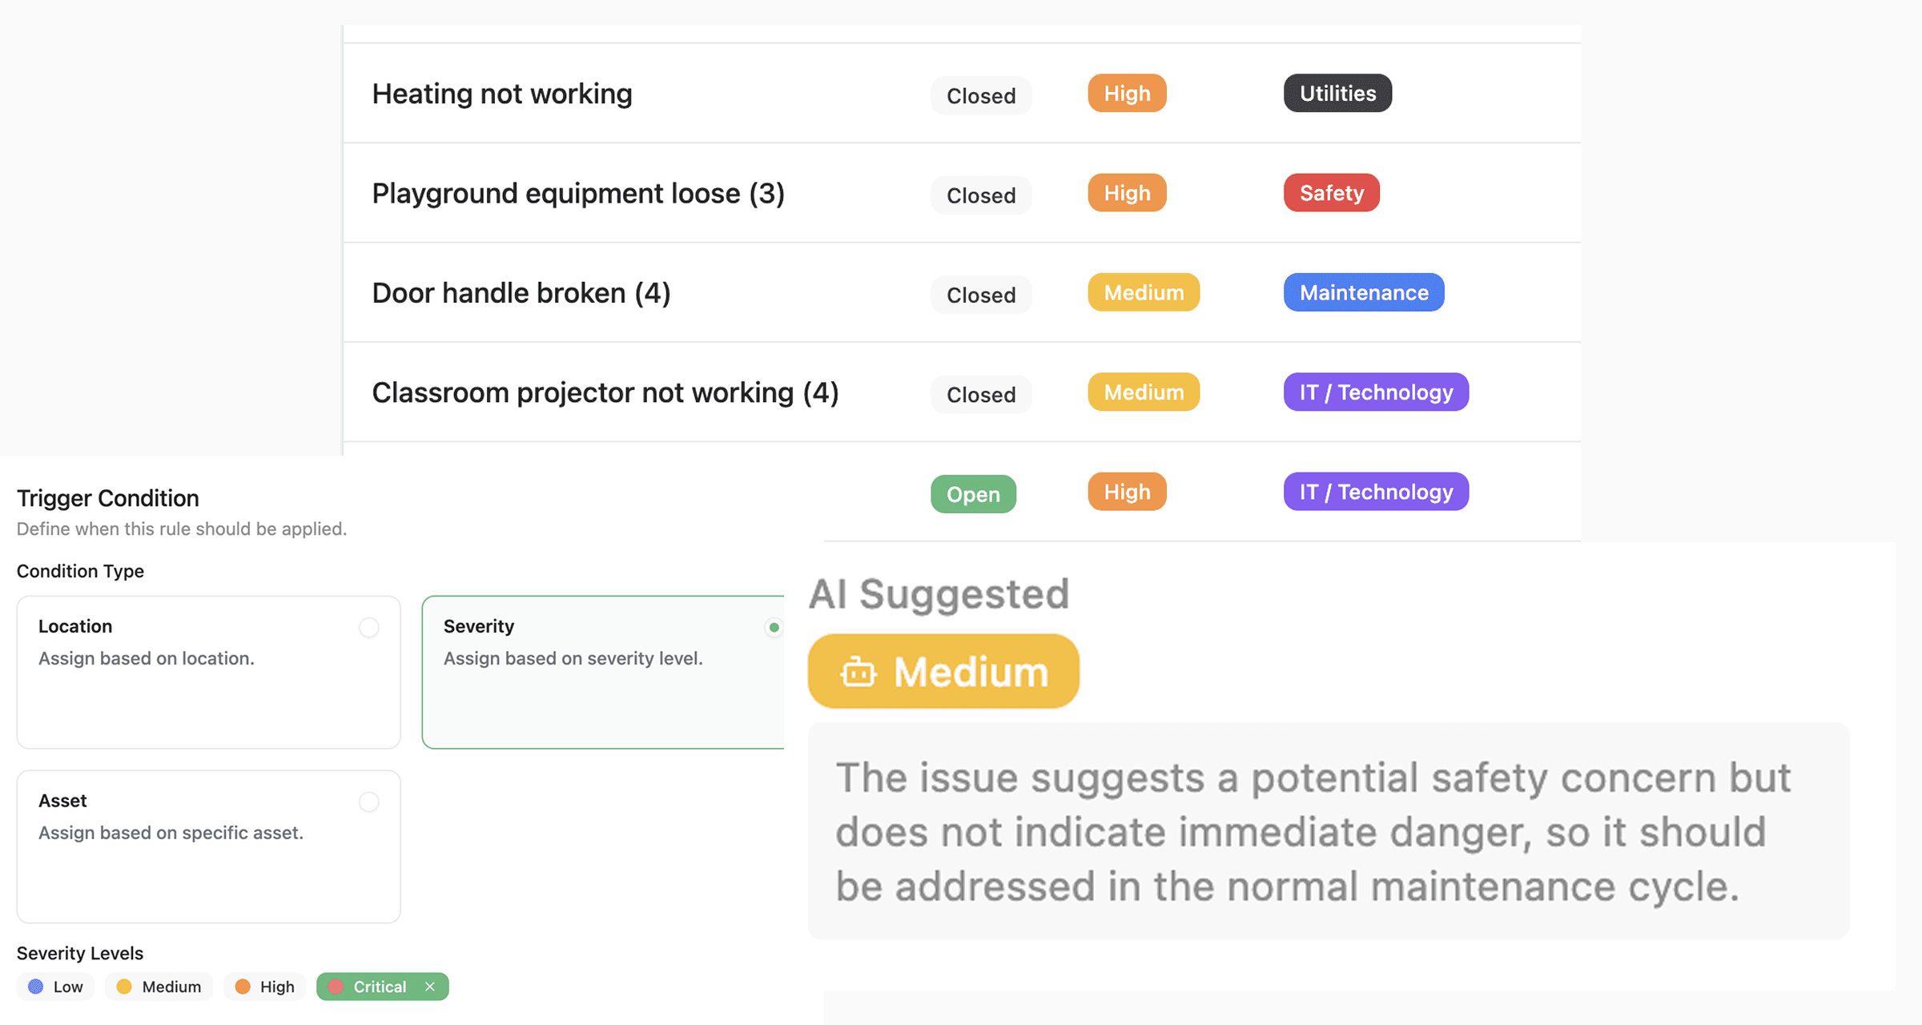
Task: Click the AI Suggested Medium badge
Action: coord(943,672)
